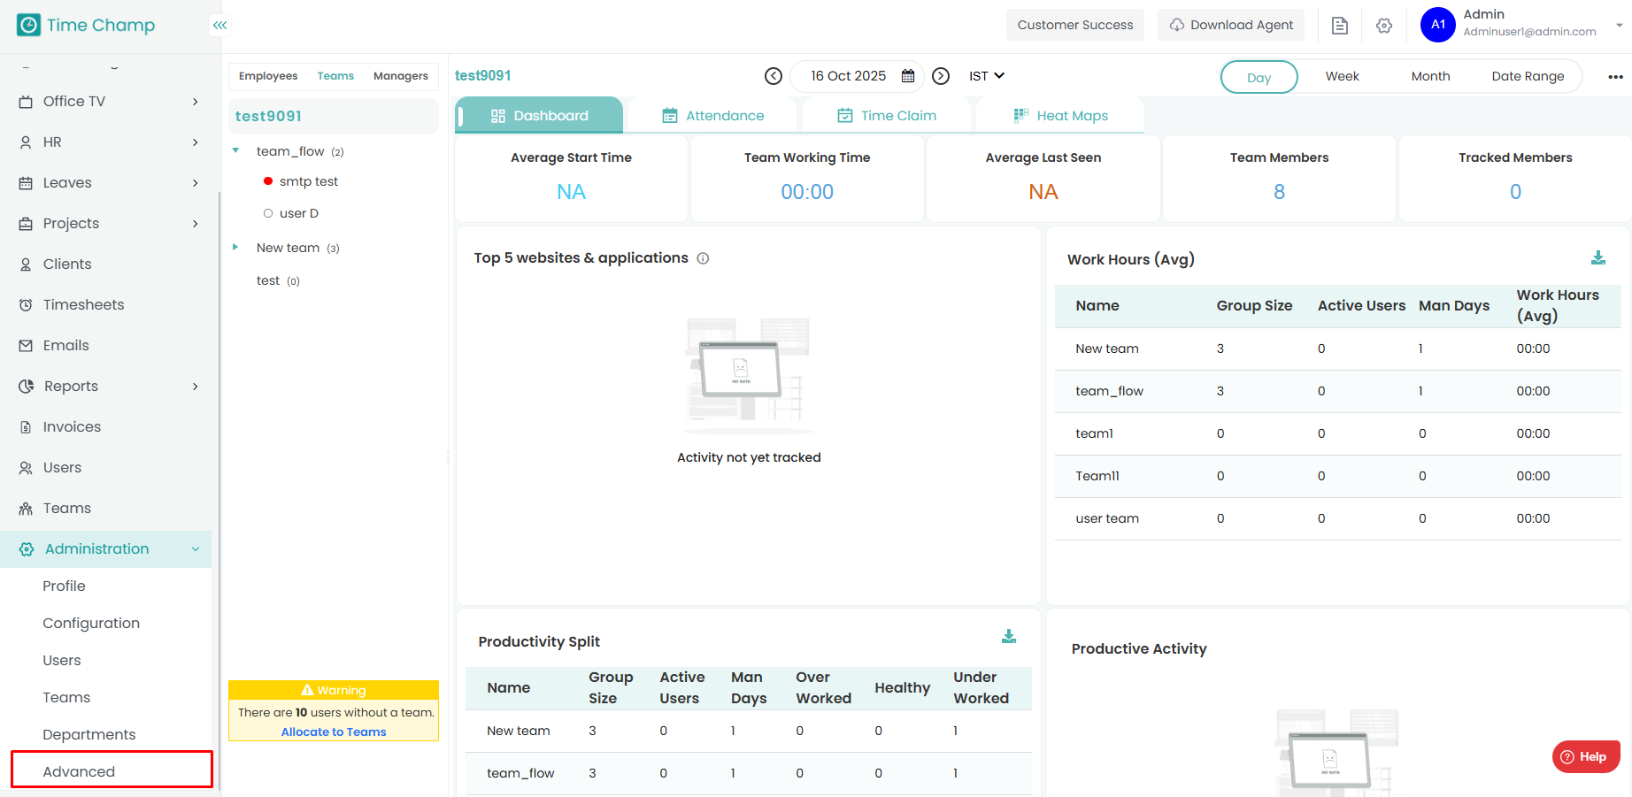This screenshot has width=1632, height=797.
Task: Open the IST timezone dropdown
Action: 986,76
